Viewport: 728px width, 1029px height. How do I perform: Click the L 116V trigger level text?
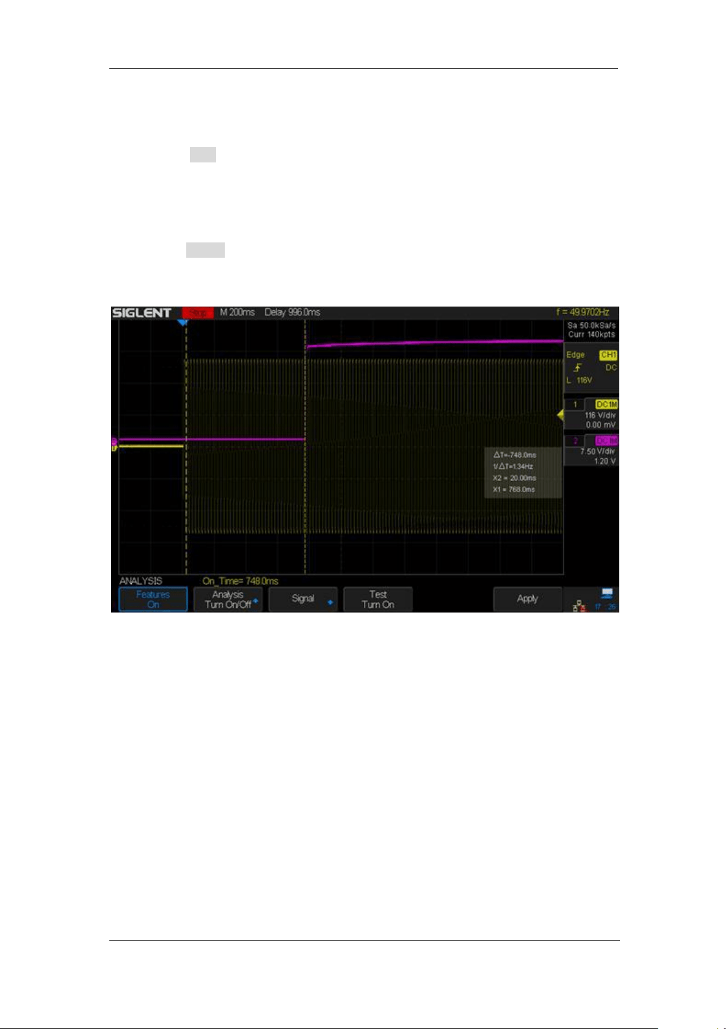pos(579,380)
